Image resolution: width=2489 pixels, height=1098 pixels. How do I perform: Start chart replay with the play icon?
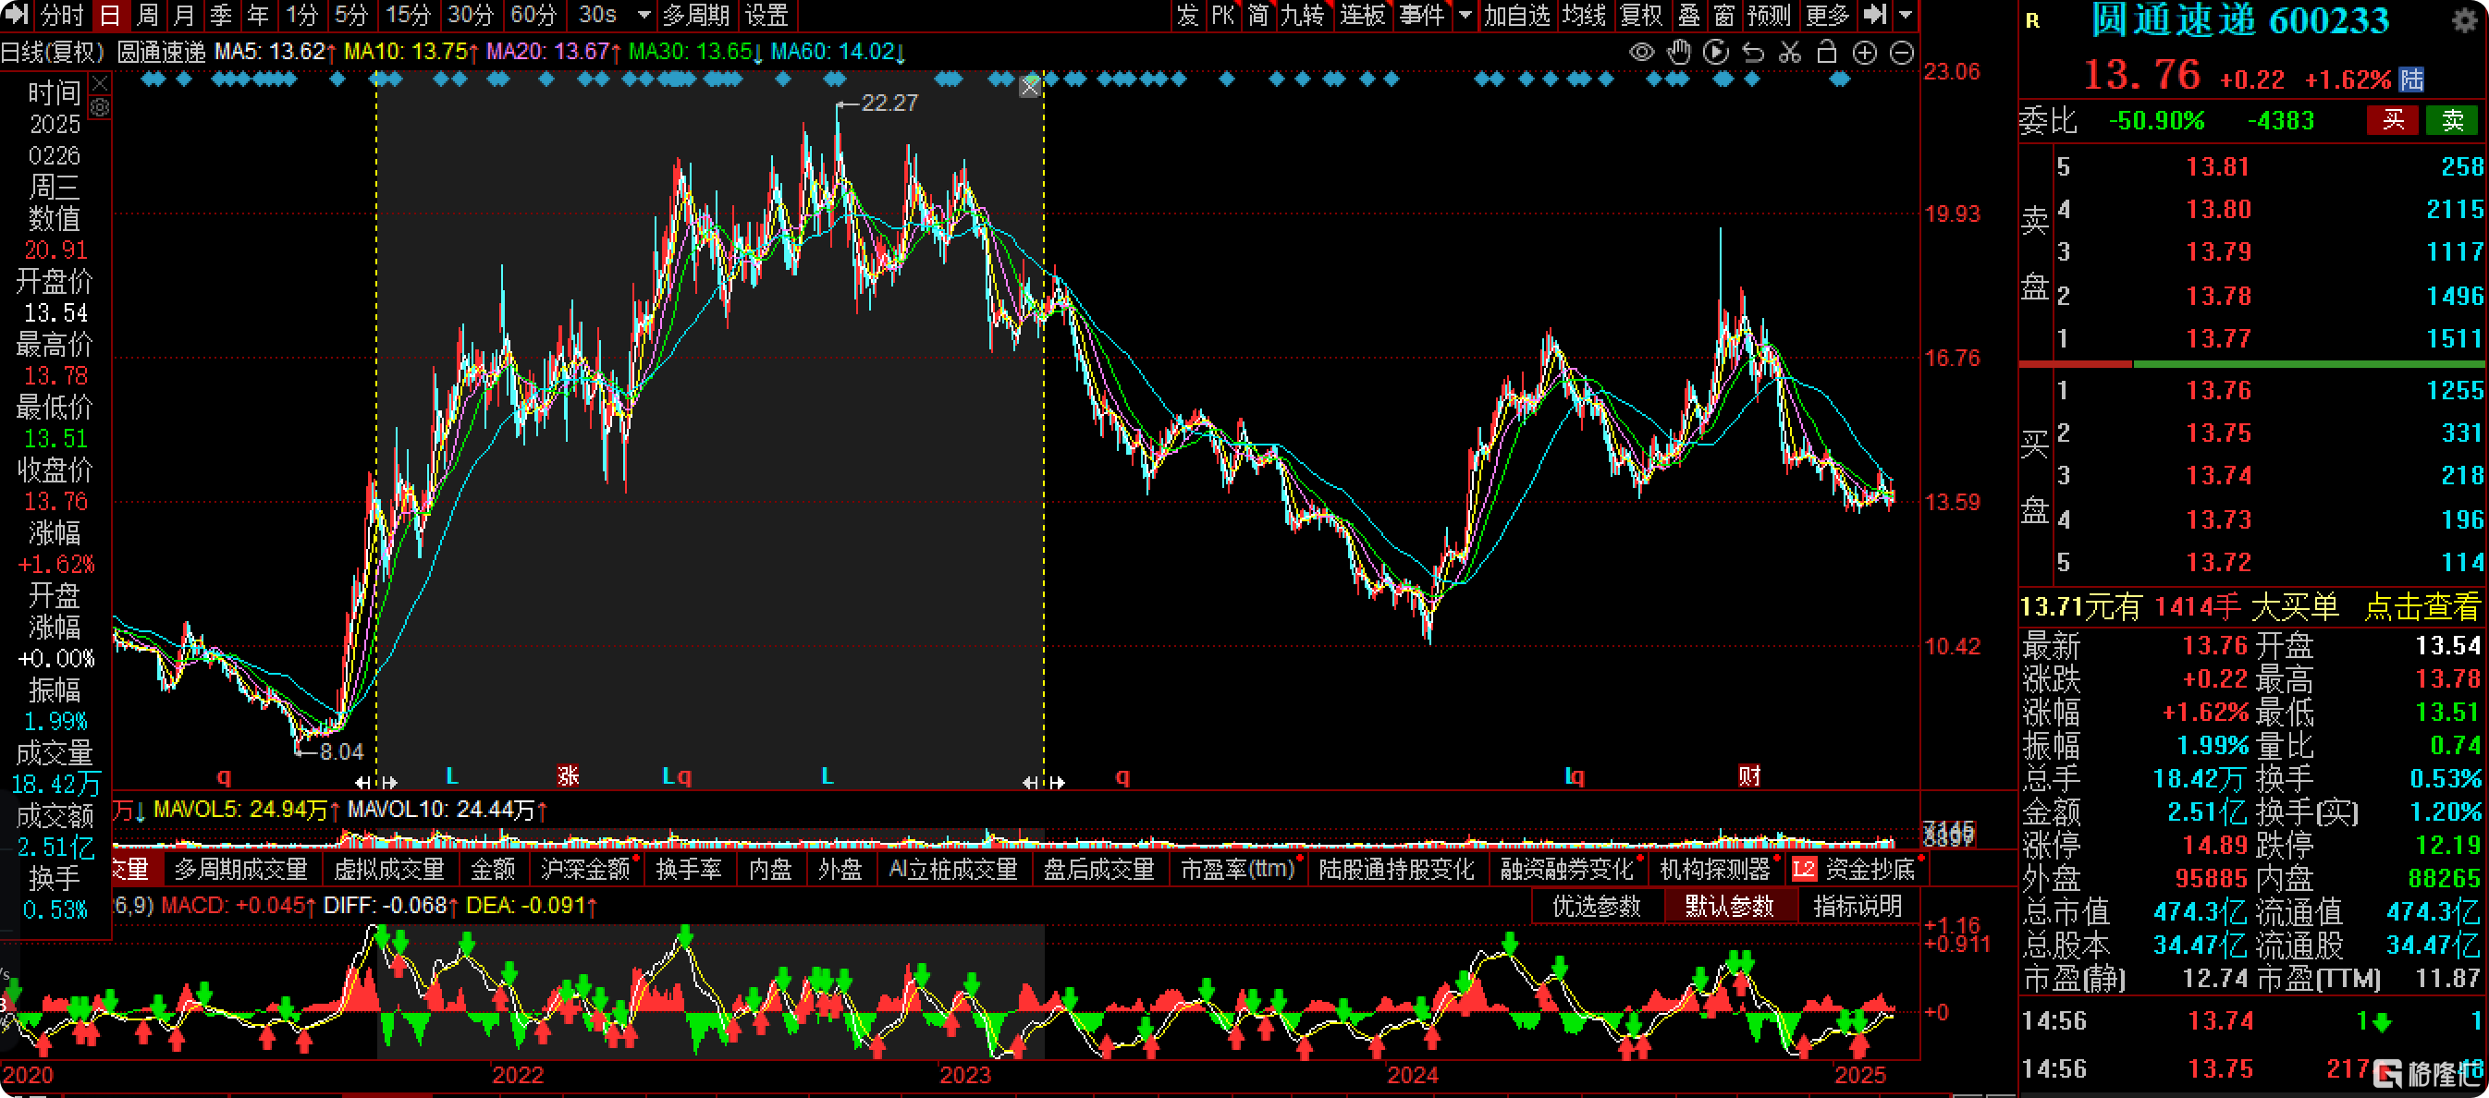coord(1716,52)
